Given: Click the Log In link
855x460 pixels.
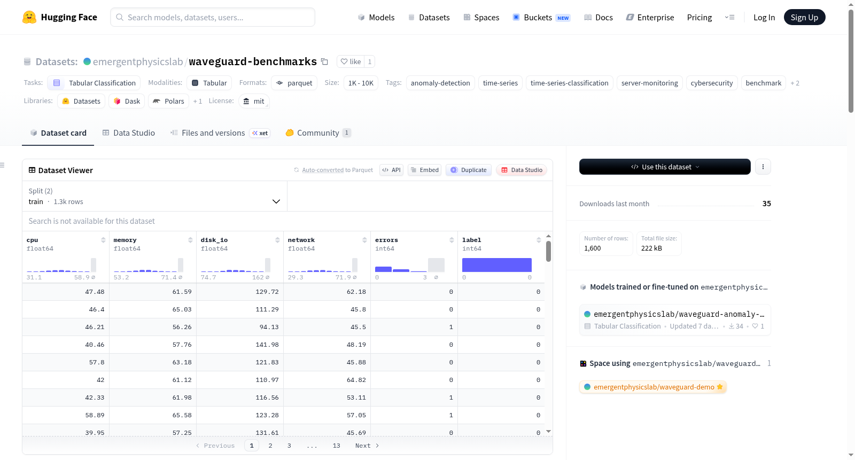Looking at the screenshot, I should [764, 17].
